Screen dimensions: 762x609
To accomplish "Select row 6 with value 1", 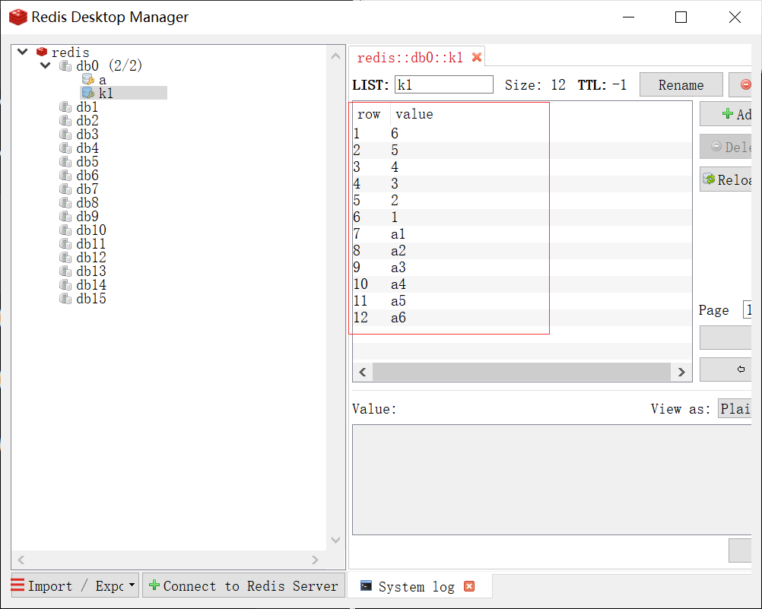I will point(522,217).
